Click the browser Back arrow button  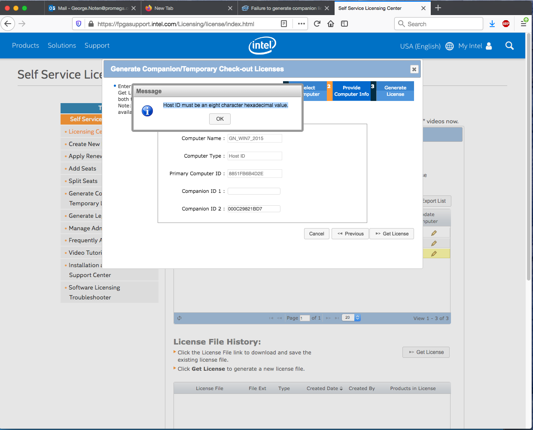tap(8, 24)
